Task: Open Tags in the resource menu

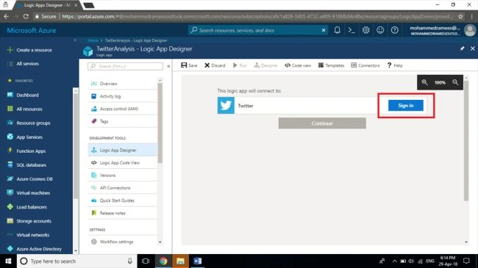Action: click(123, 121)
